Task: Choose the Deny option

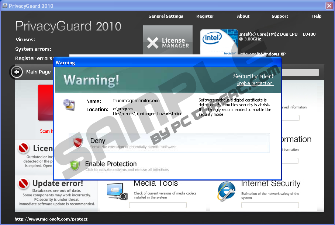Action: [x=169, y=143]
